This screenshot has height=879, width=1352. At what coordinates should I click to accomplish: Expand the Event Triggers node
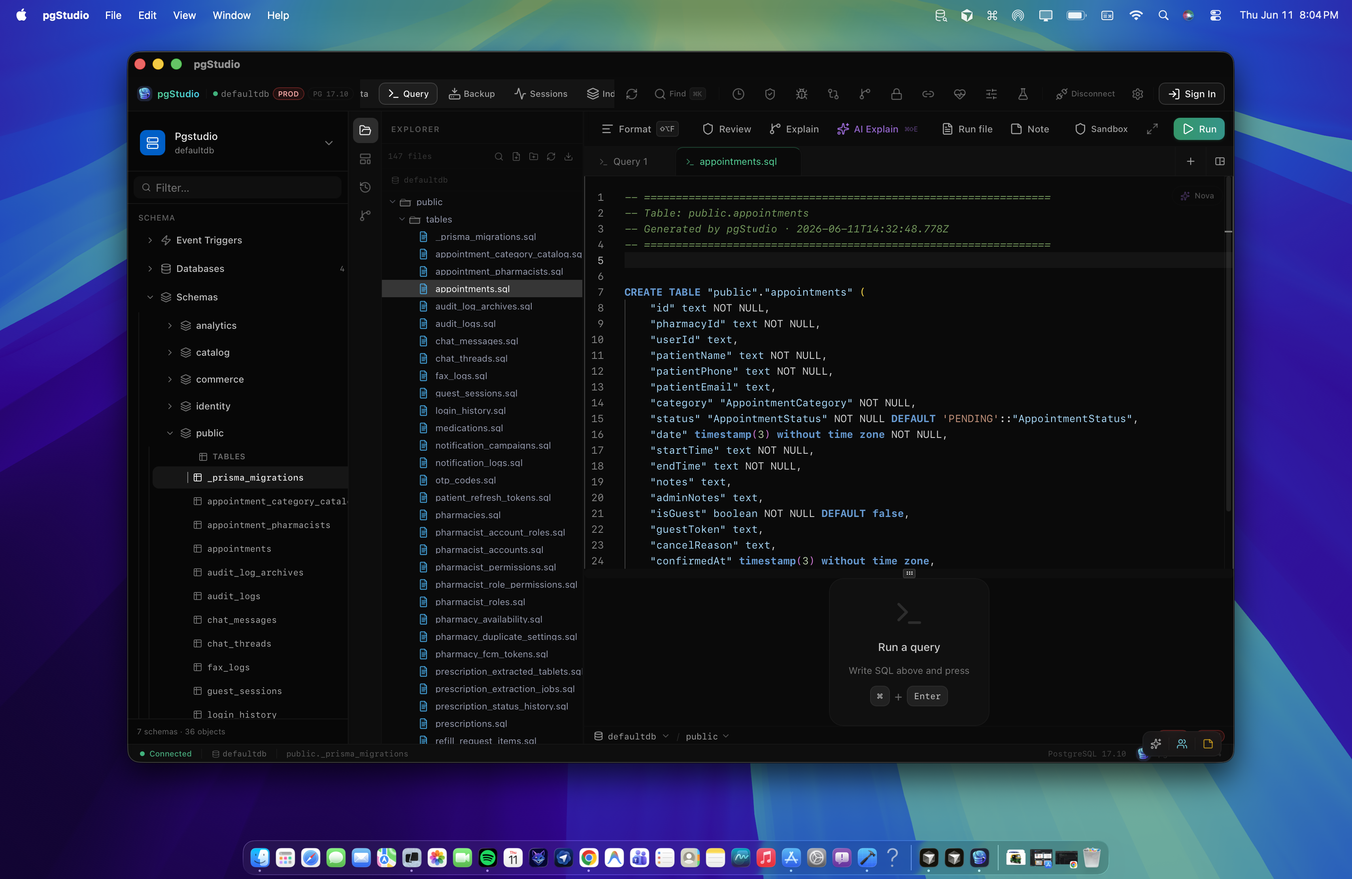[150, 240]
